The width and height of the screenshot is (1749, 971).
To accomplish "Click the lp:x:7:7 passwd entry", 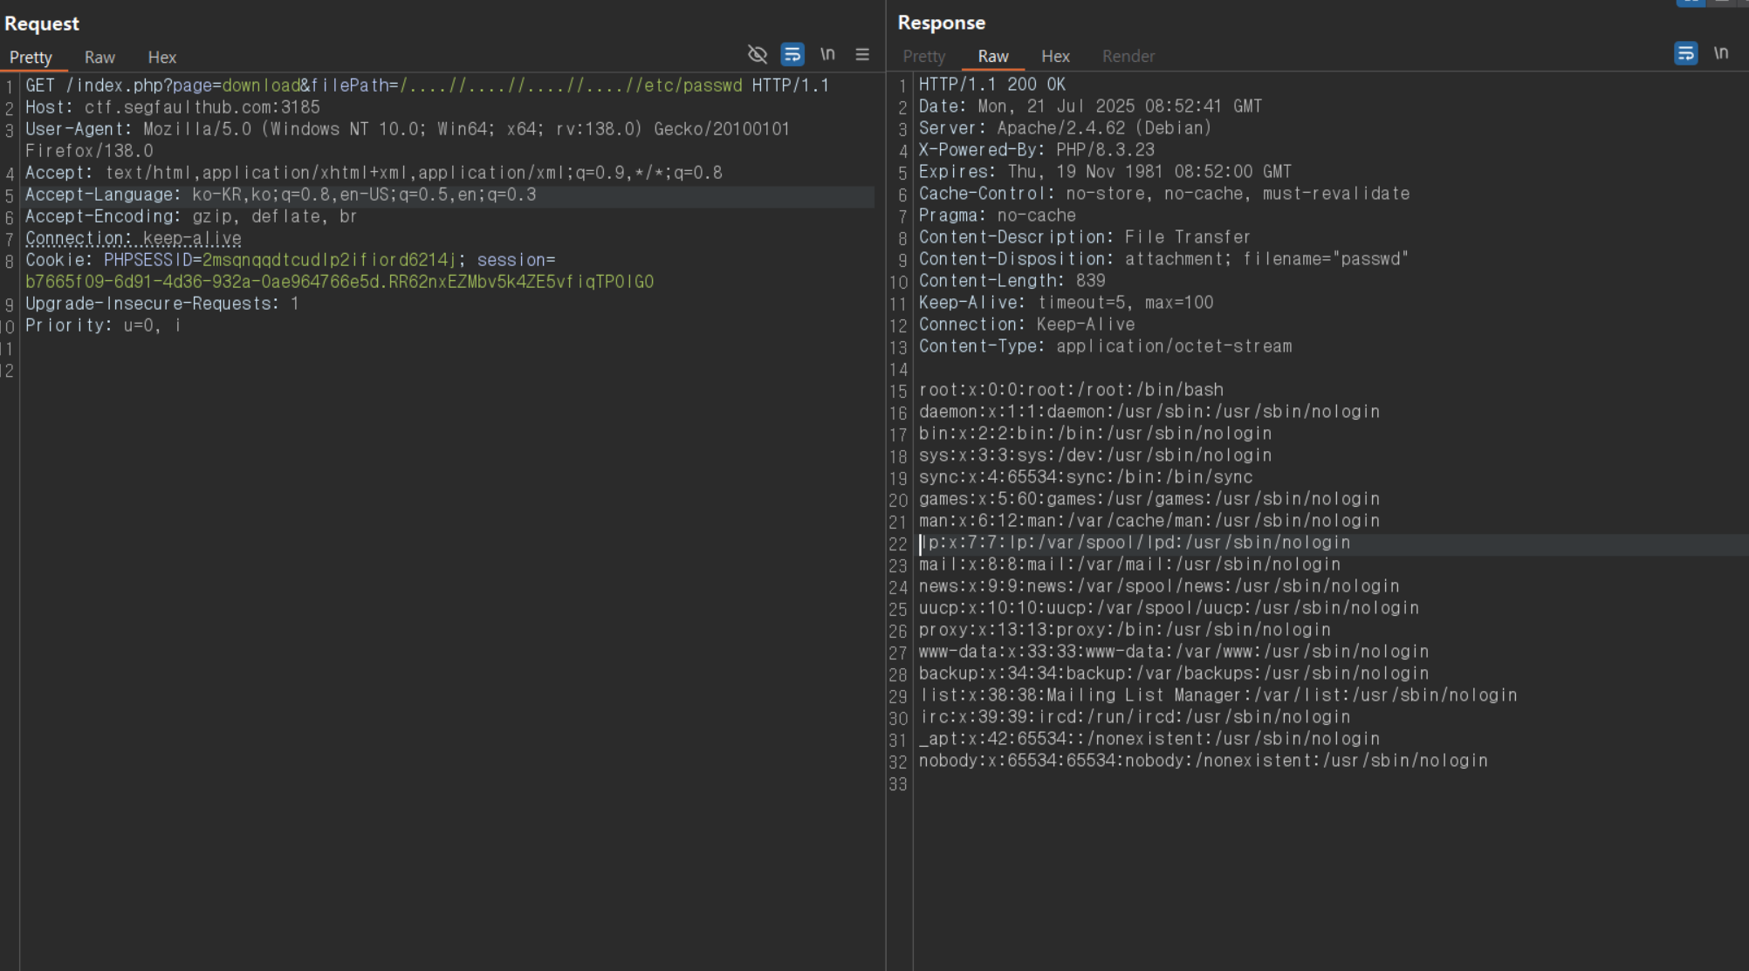I will coord(1135,543).
